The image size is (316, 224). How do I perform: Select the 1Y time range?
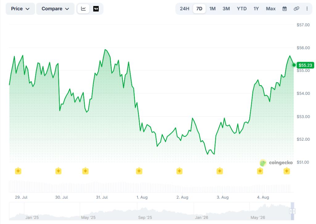pyautogui.click(x=256, y=9)
